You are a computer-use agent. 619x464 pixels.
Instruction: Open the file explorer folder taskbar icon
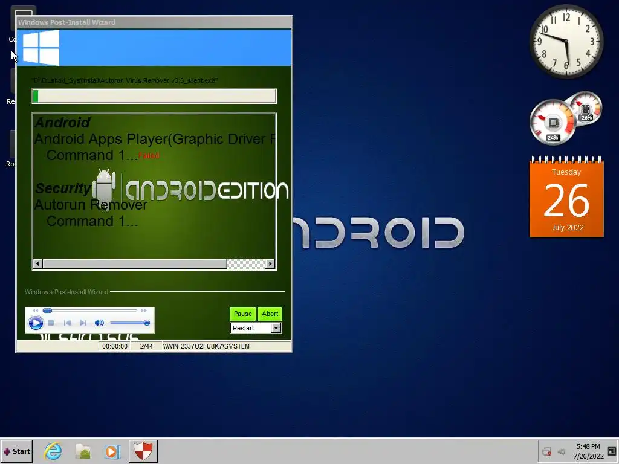click(83, 451)
